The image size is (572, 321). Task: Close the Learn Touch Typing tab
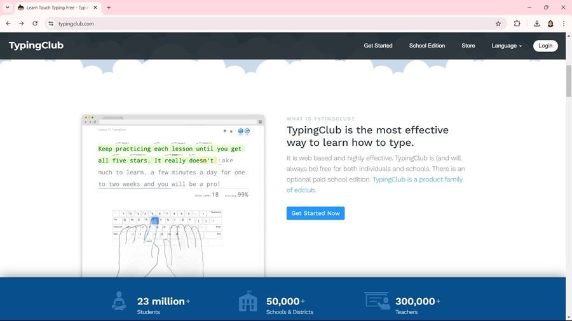tap(95, 7)
